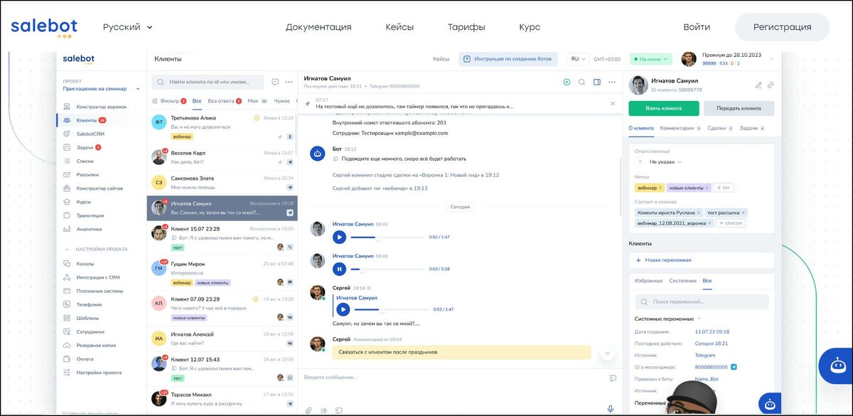The height and width of the screenshot is (416, 853).
Task: Open the Задачи tab in client panel
Action: [x=752, y=128]
